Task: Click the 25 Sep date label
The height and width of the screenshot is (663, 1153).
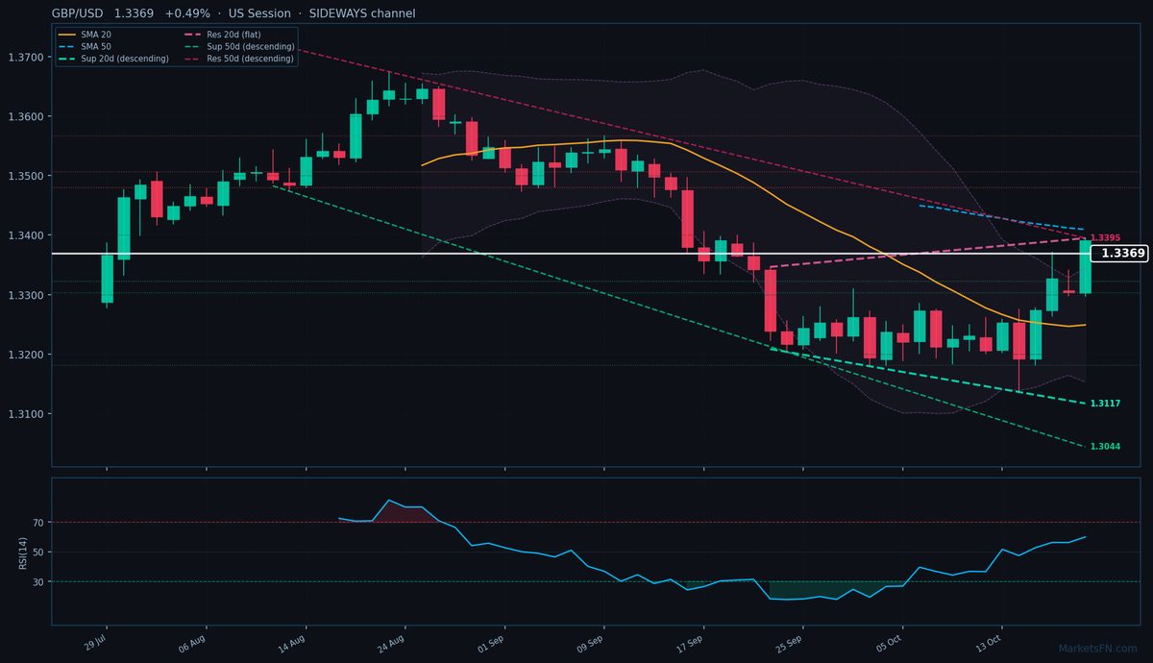Action: tap(790, 643)
